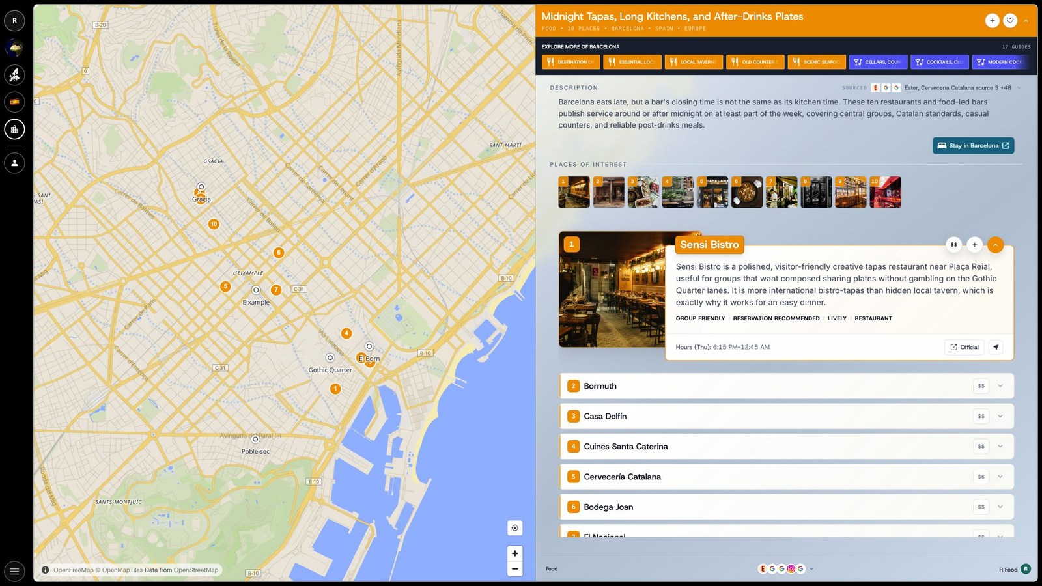Viewport: 1042px width, 586px height.
Task: Select place thumbnail number 8
Action: coord(816,192)
